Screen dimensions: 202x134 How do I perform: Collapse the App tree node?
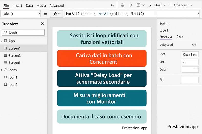(2, 41)
